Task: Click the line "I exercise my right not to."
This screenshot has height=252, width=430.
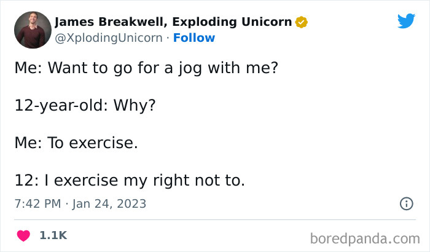Action: click(x=144, y=181)
